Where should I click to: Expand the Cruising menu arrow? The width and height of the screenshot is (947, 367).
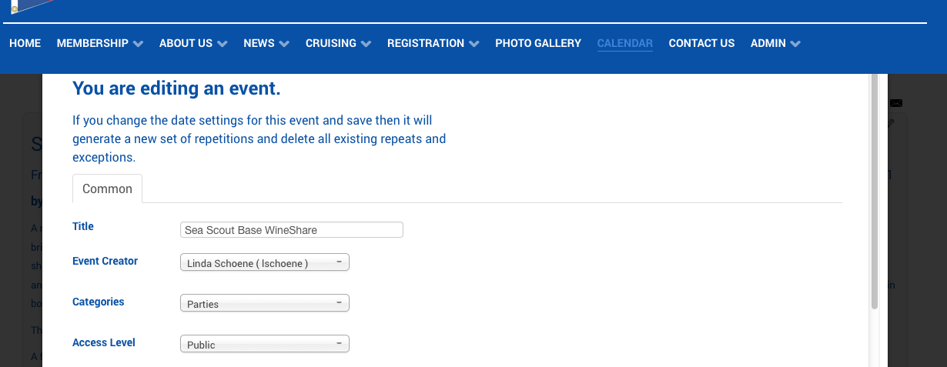[366, 44]
